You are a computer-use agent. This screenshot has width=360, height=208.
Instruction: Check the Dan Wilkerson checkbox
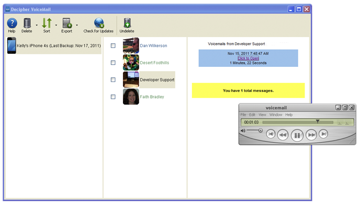(113, 45)
